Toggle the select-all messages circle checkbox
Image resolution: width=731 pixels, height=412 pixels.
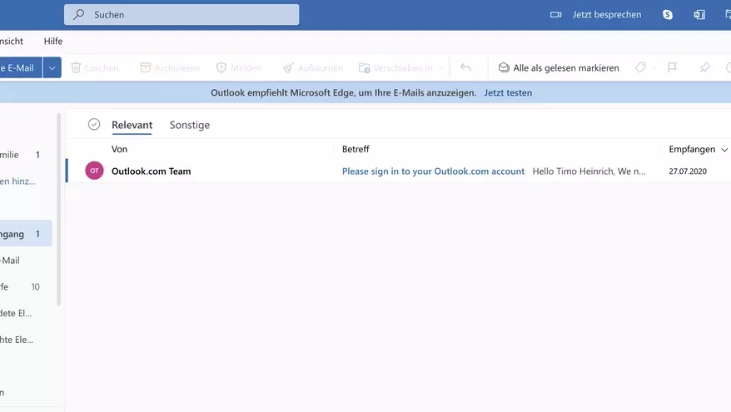point(94,125)
